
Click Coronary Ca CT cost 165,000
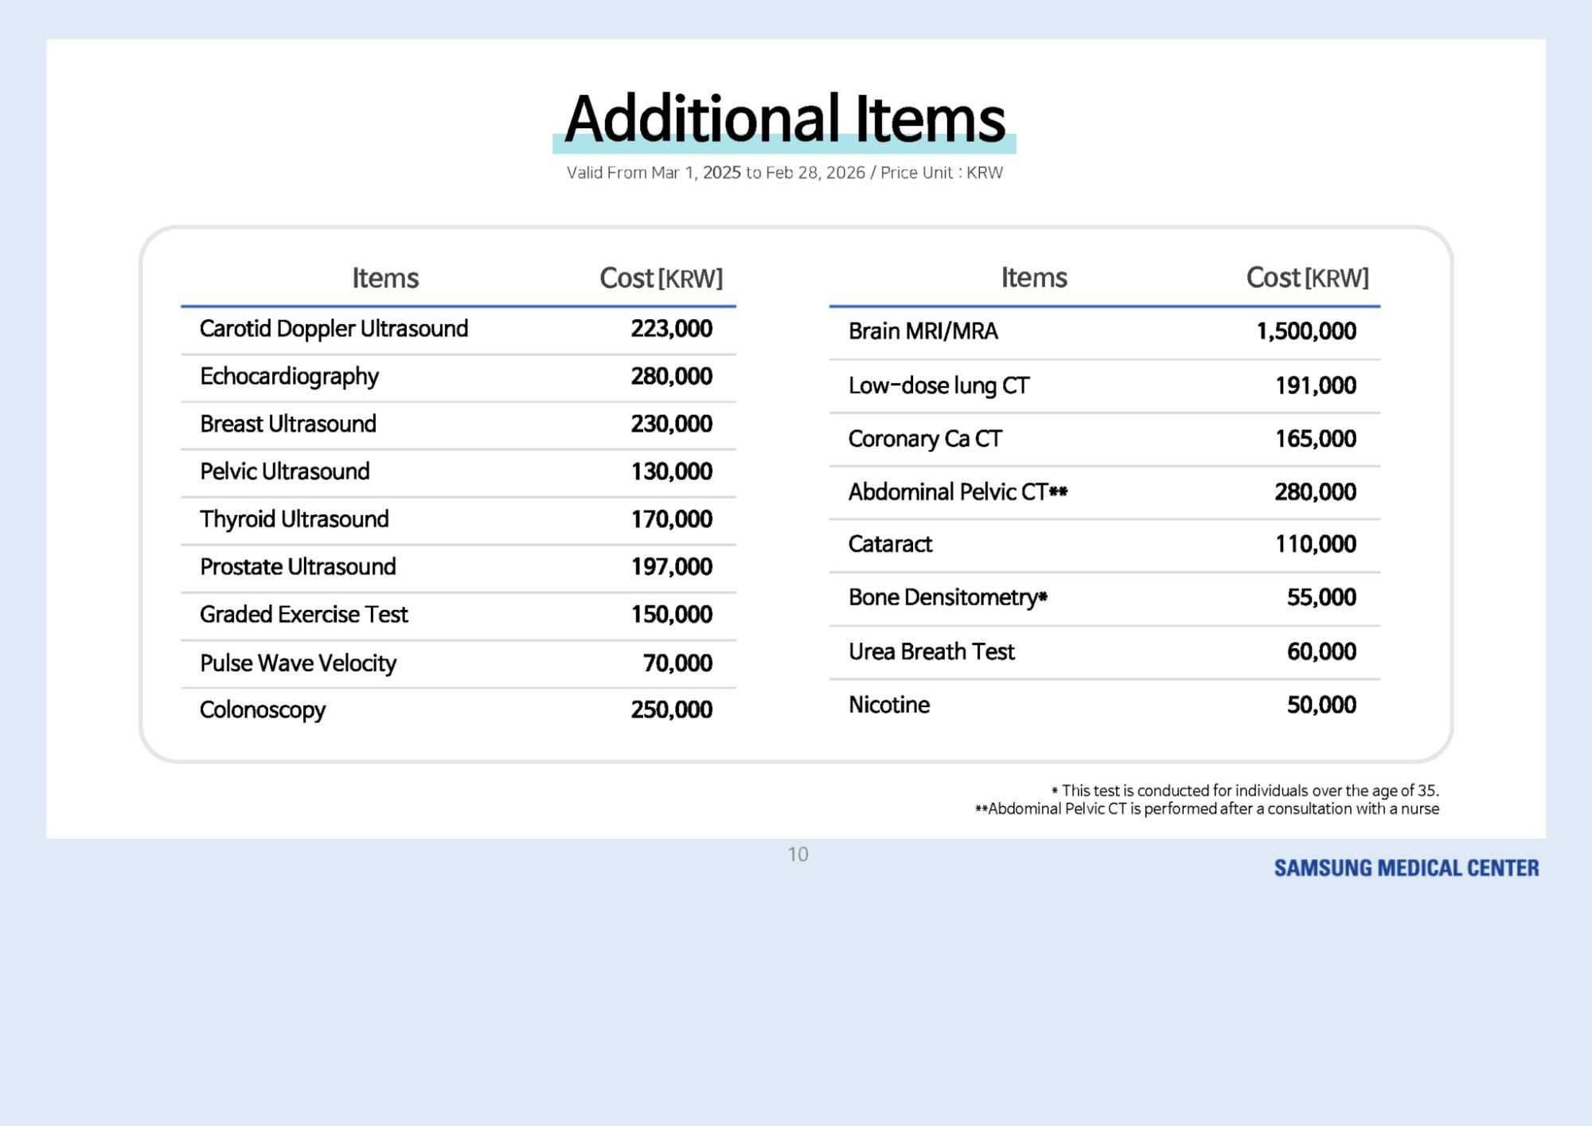(x=1315, y=439)
